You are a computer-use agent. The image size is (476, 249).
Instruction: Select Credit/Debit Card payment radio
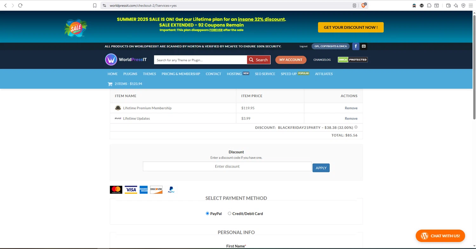[229, 214]
